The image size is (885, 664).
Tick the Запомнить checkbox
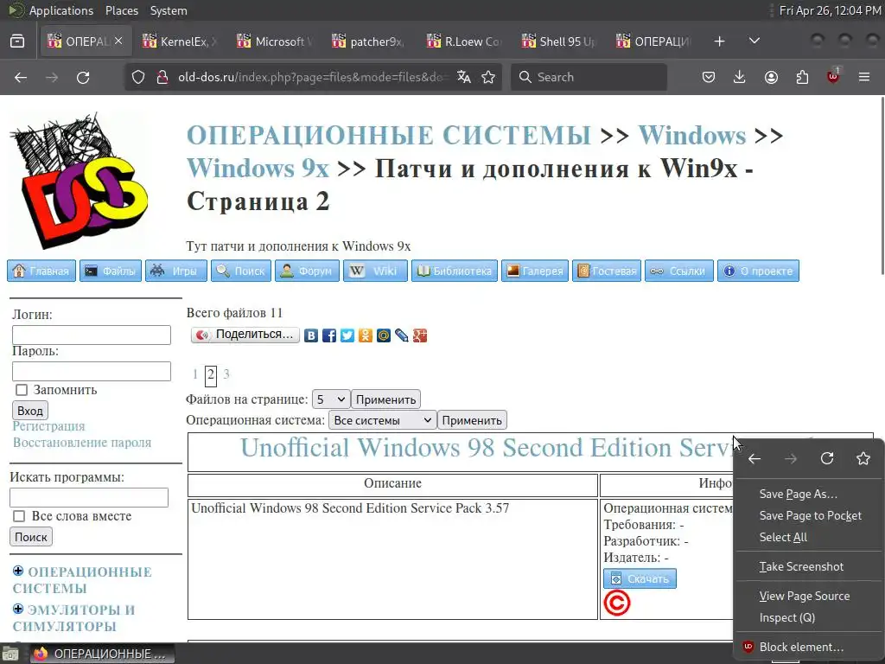22,390
